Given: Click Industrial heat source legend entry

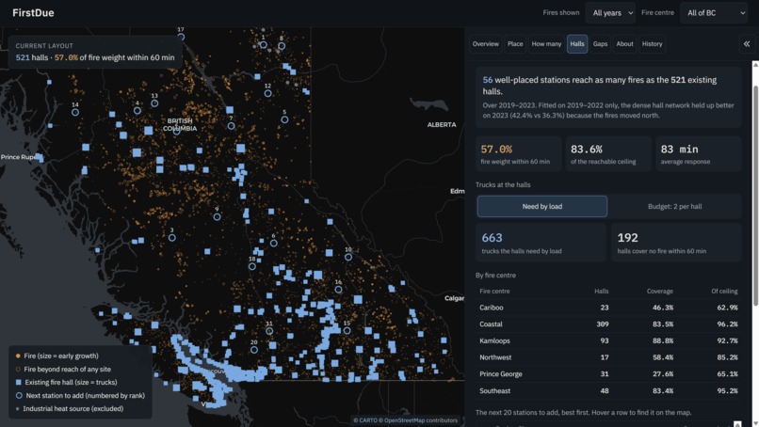Looking at the screenshot, I should (70, 408).
